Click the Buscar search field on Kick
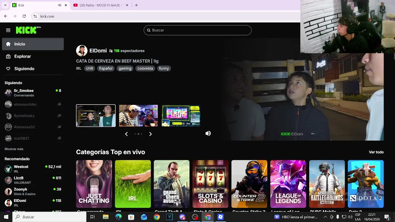Viewport: 395px width, 222px height. click(x=197, y=30)
